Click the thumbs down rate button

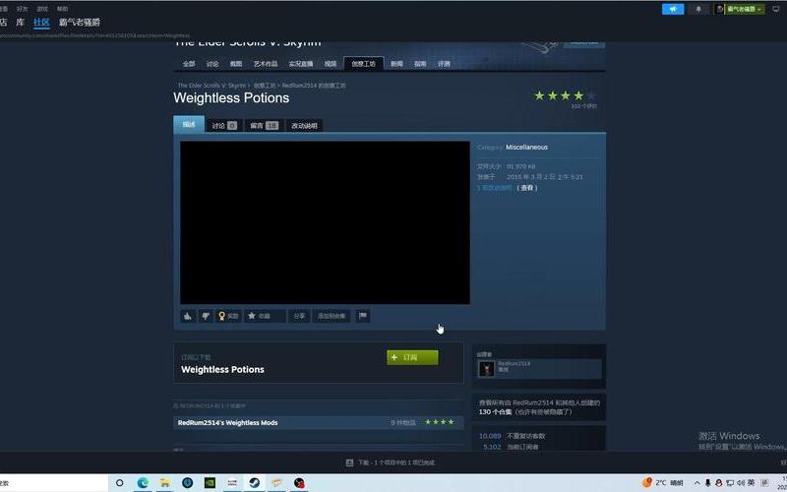click(206, 316)
